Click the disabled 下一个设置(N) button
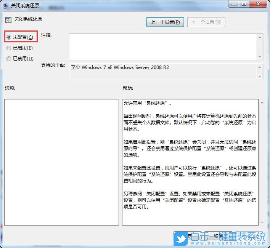This screenshot has height=248, width=270. [x=206, y=22]
